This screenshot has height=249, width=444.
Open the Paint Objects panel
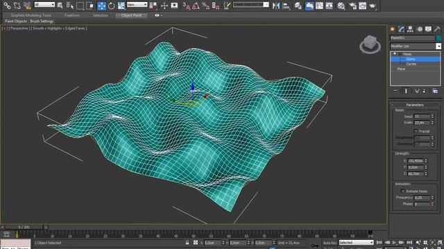[x=16, y=21]
